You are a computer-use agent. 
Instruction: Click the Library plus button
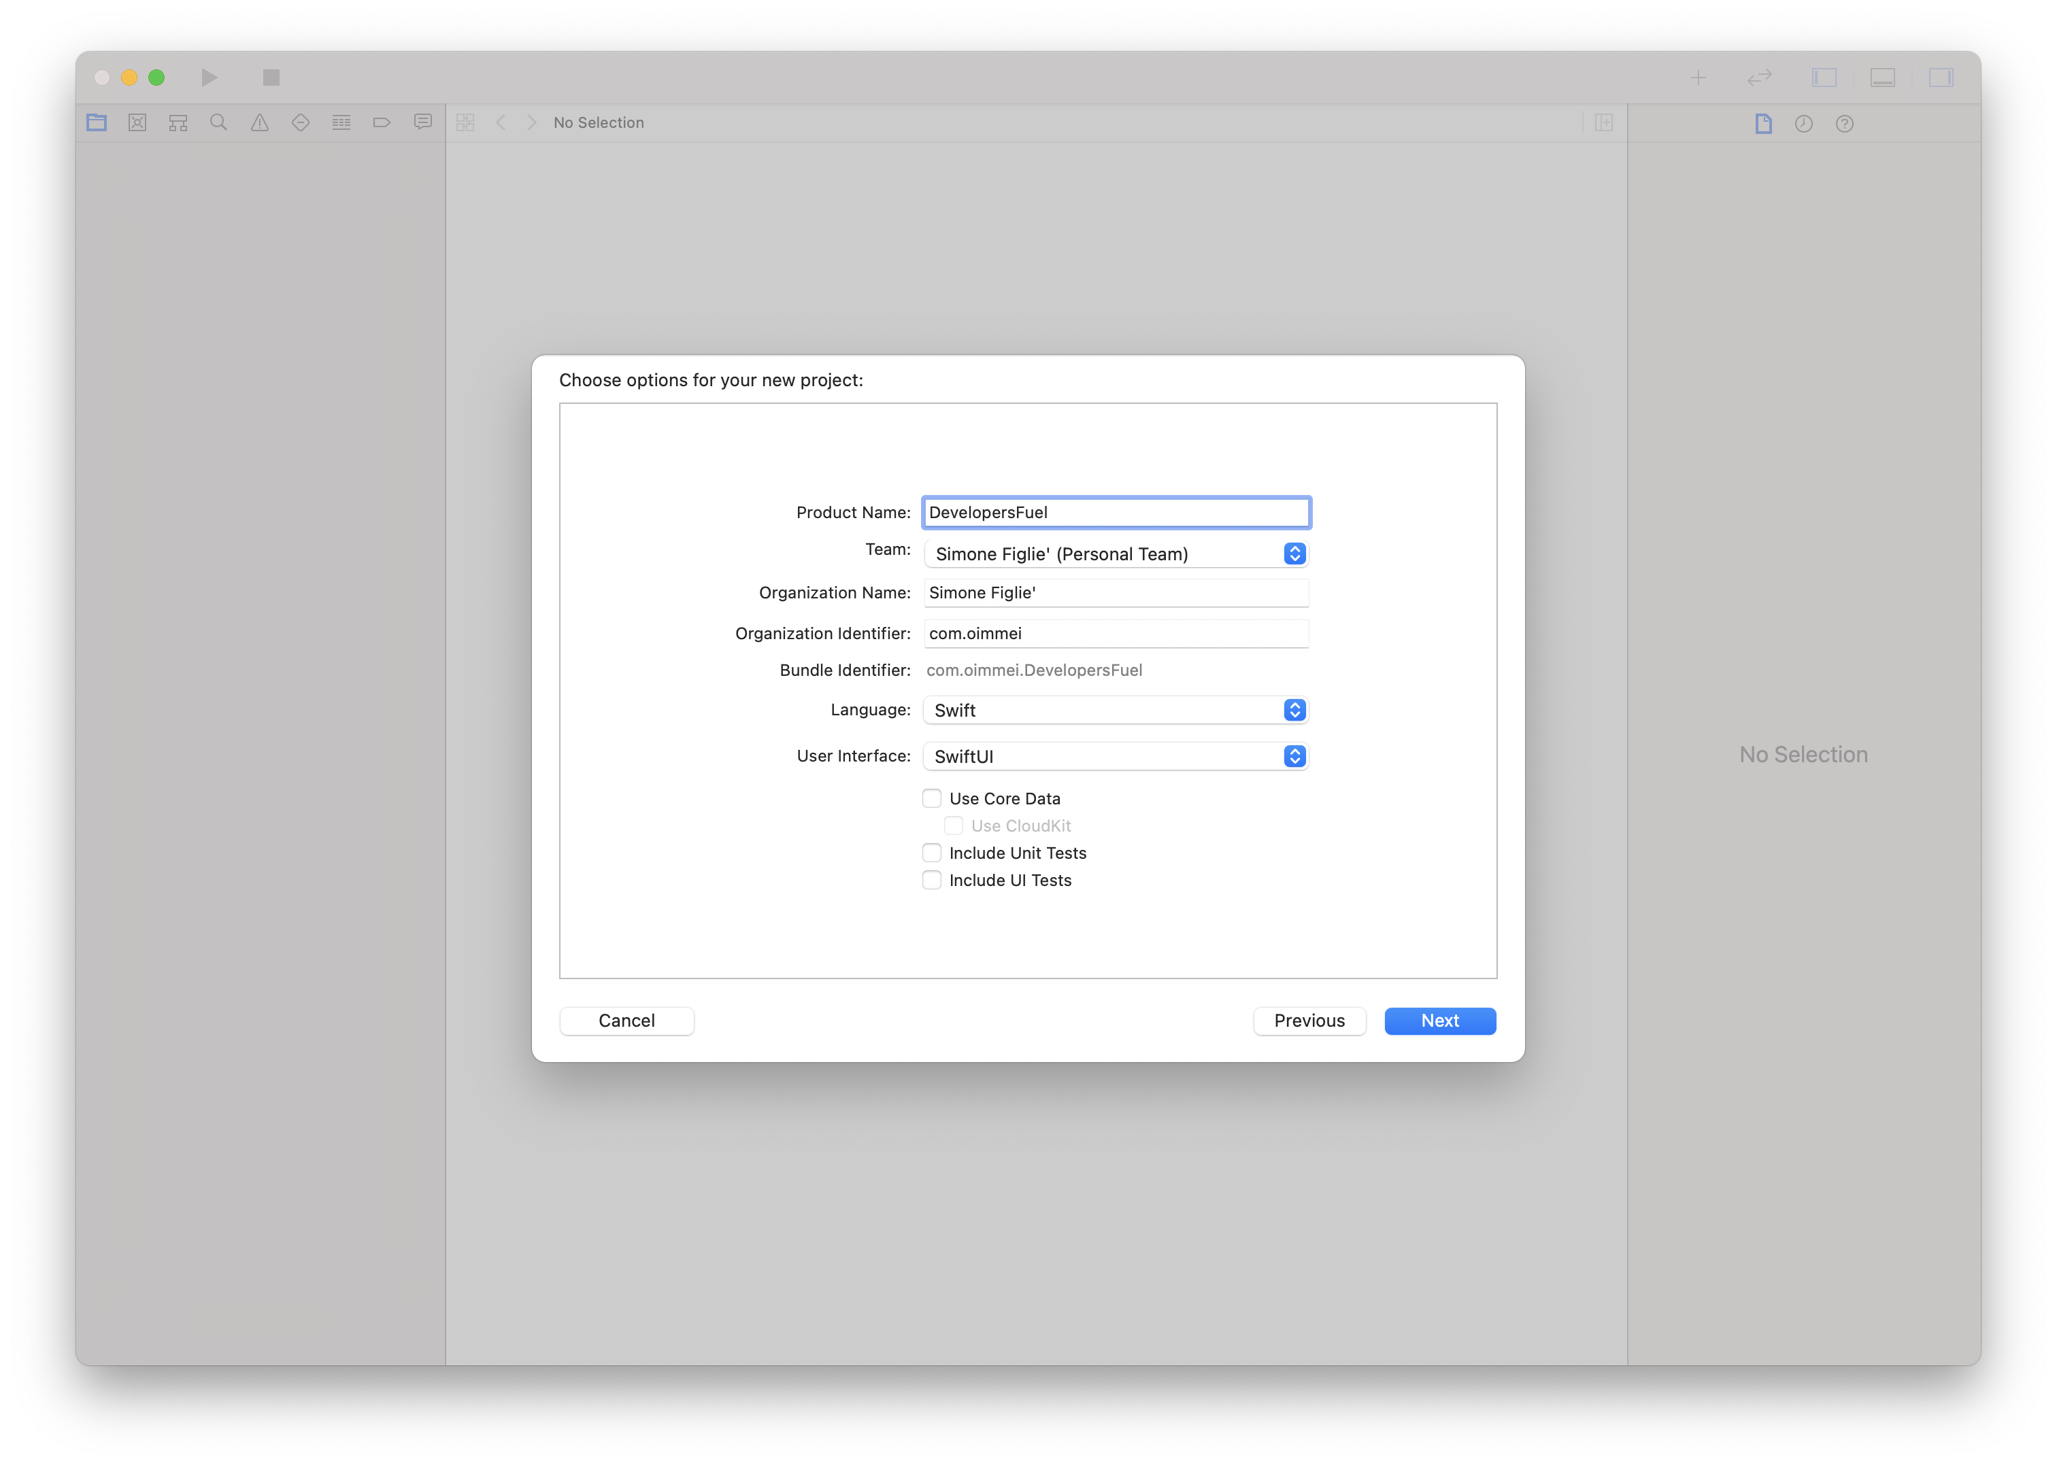pyautogui.click(x=1699, y=78)
